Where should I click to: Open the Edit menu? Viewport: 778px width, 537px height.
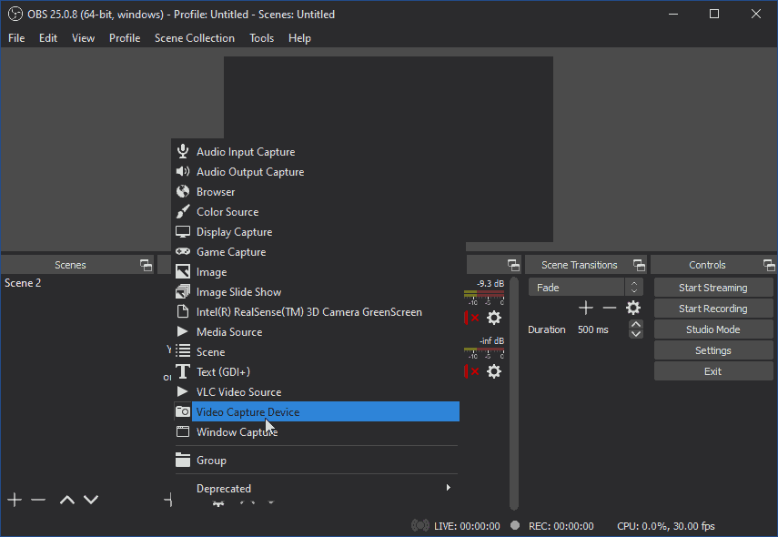tap(48, 38)
